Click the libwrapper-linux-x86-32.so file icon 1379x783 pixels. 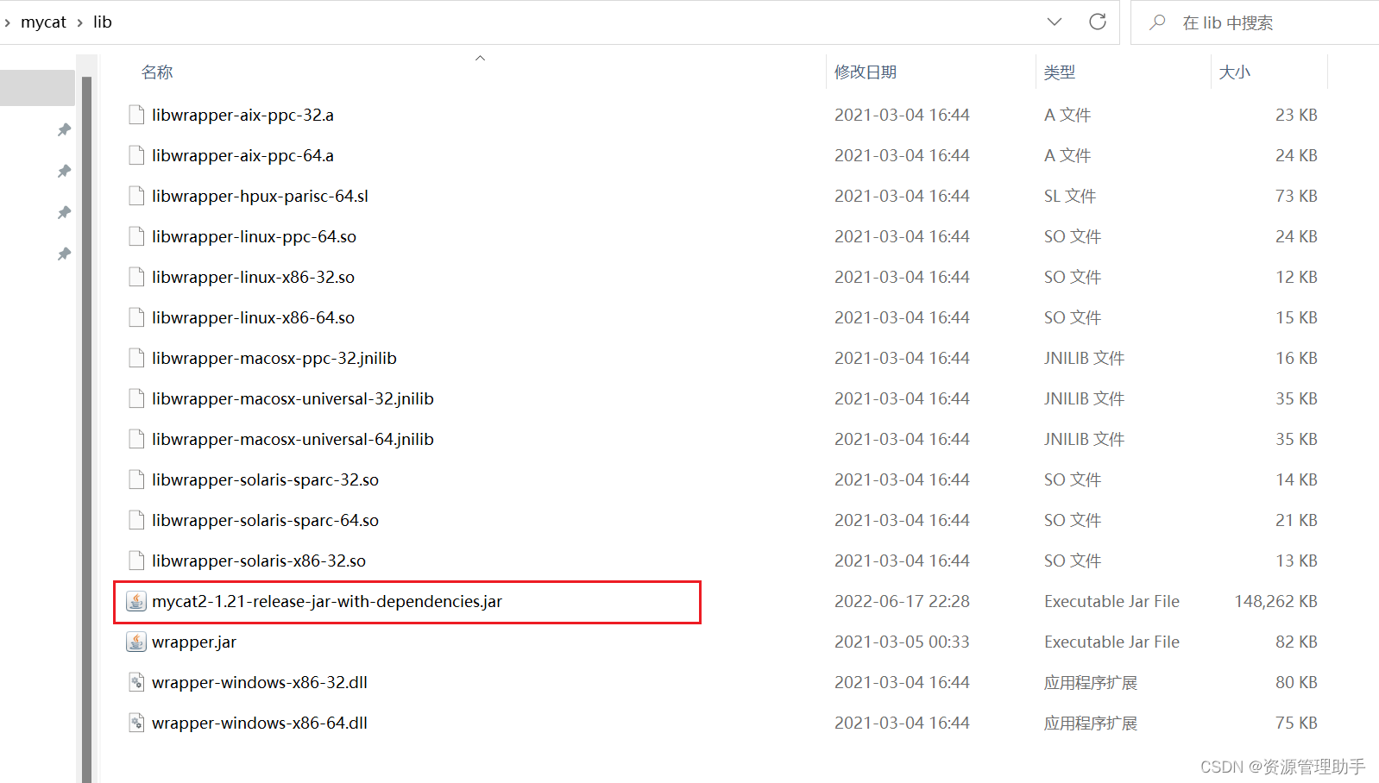(136, 277)
